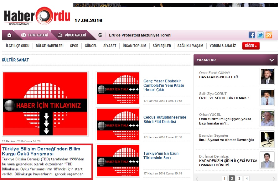Go to page 3 of authors list
The width and height of the screenshot is (279, 181).
(x=239, y=179)
